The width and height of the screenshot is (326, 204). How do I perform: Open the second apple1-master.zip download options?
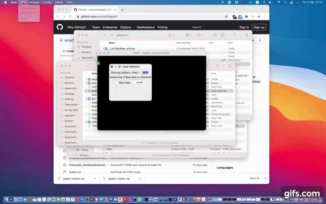tap(140, 178)
